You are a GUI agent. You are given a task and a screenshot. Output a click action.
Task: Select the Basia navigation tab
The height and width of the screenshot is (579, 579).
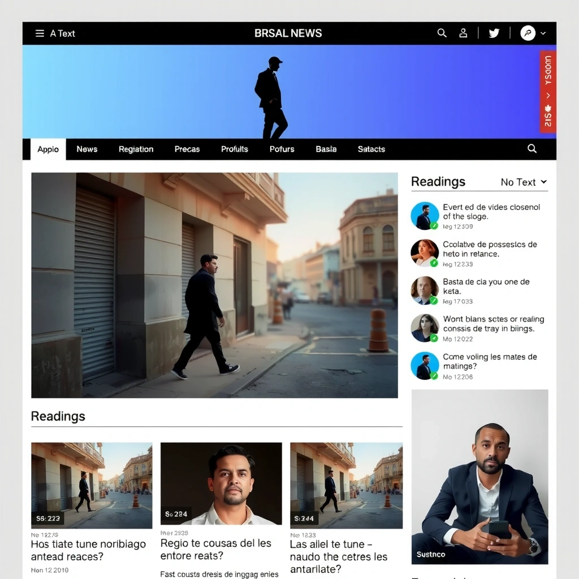point(325,149)
